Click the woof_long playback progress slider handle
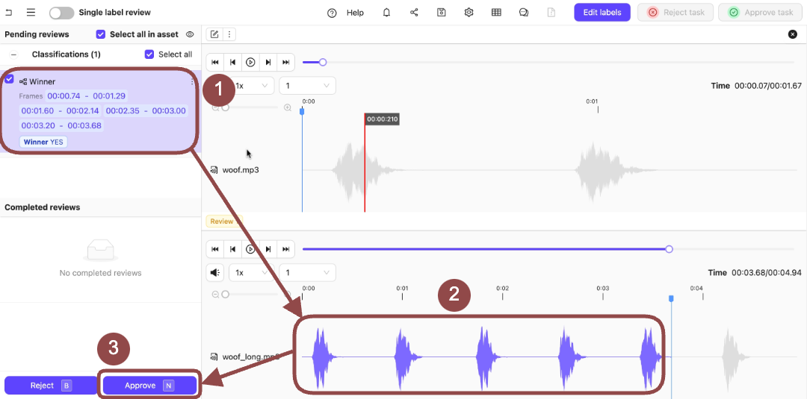This screenshot has height=399, width=807. 669,249
